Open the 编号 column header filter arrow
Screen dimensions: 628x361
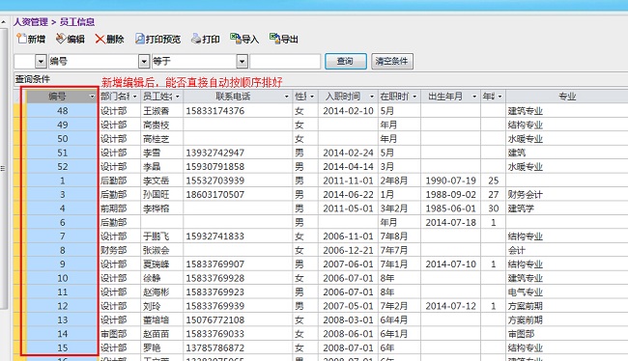92,97
